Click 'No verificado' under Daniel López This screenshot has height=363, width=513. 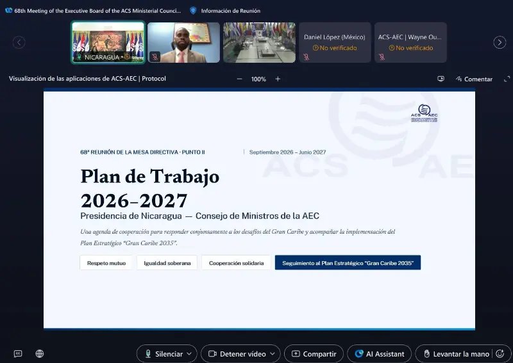[x=335, y=48]
